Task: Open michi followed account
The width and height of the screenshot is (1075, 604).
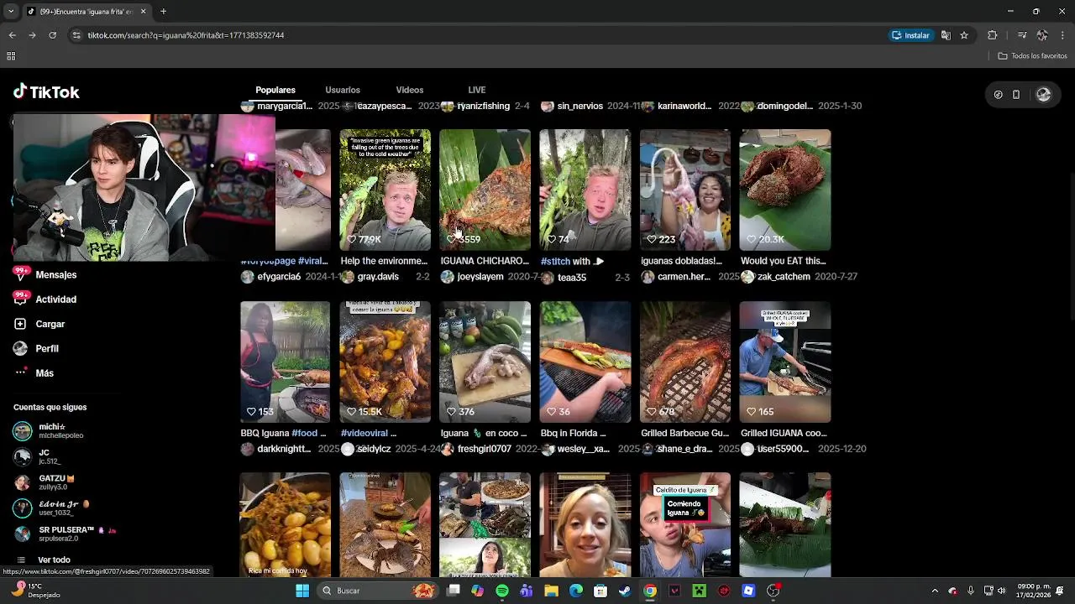Action: (x=50, y=431)
